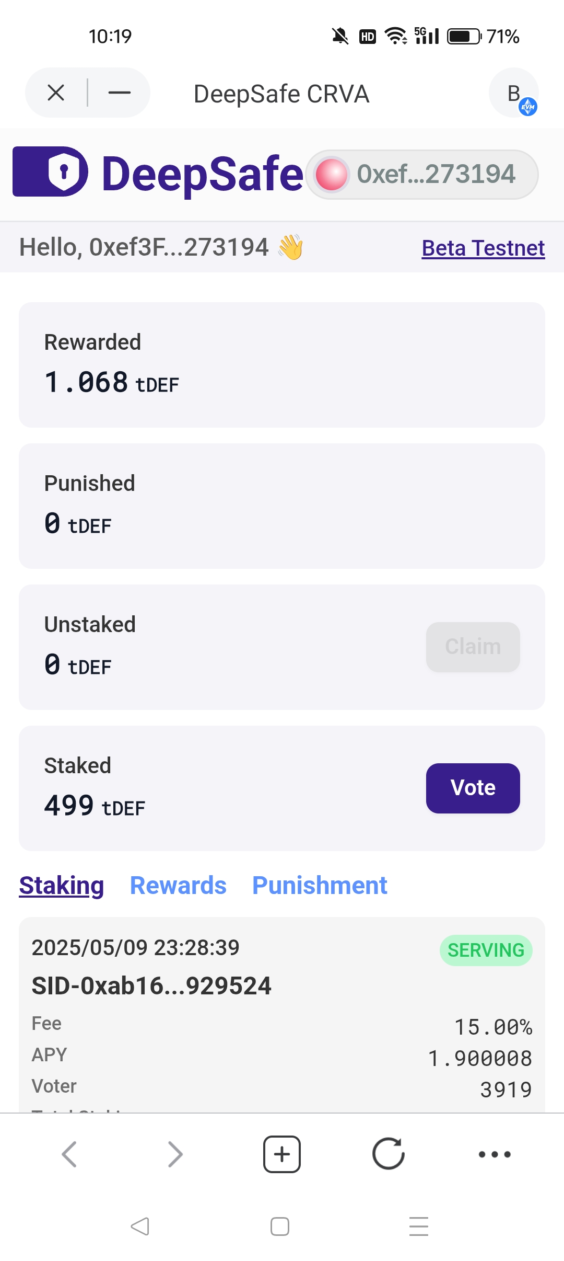This screenshot has width=564, height=1261.
Task: Reload the page with refresh icon
Action: (388, 1154)
